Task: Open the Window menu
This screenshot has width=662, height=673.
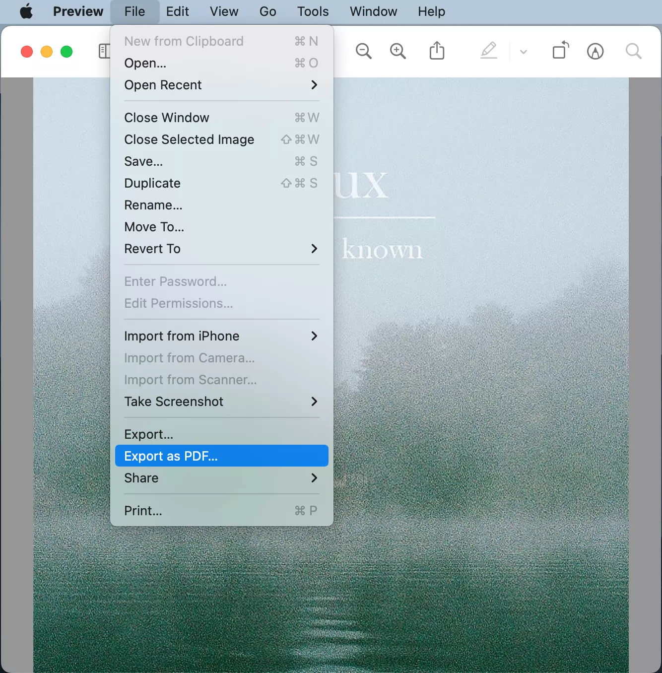Action: coord(373,11)
